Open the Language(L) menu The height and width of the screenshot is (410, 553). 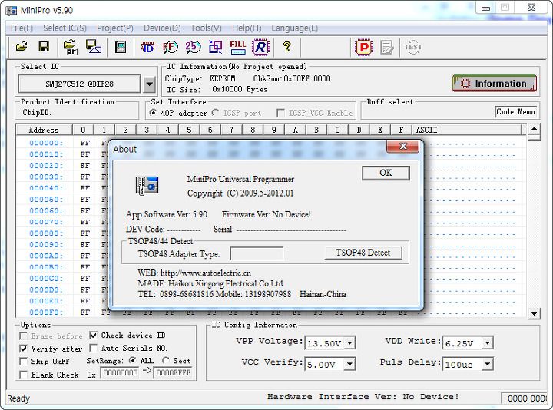[x=294, y=28]
